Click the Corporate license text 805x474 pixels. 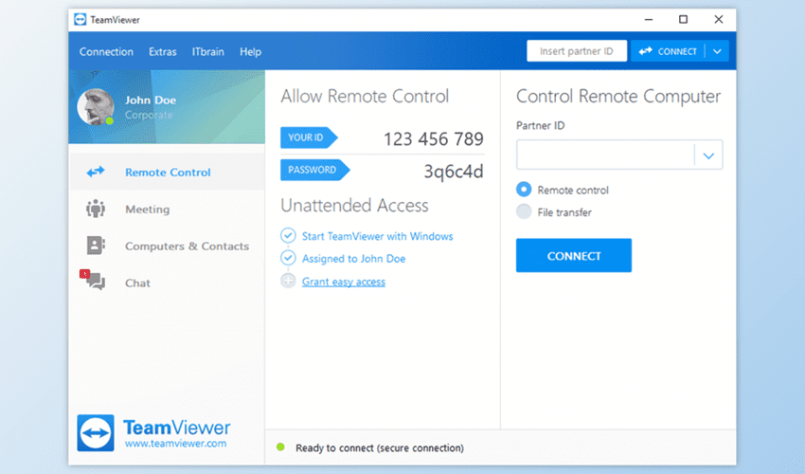pos(149,115)
